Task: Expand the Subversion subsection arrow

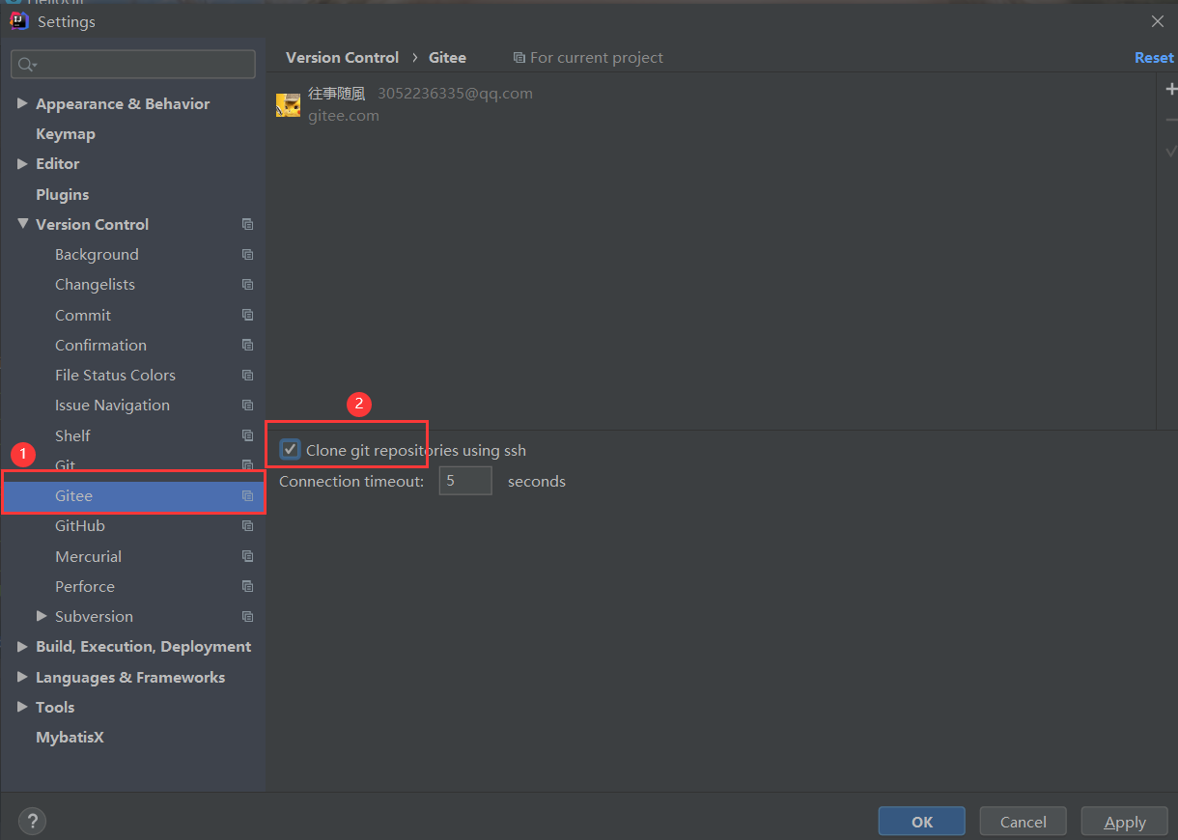Action: pyautogui.click(x=42, y=616)
